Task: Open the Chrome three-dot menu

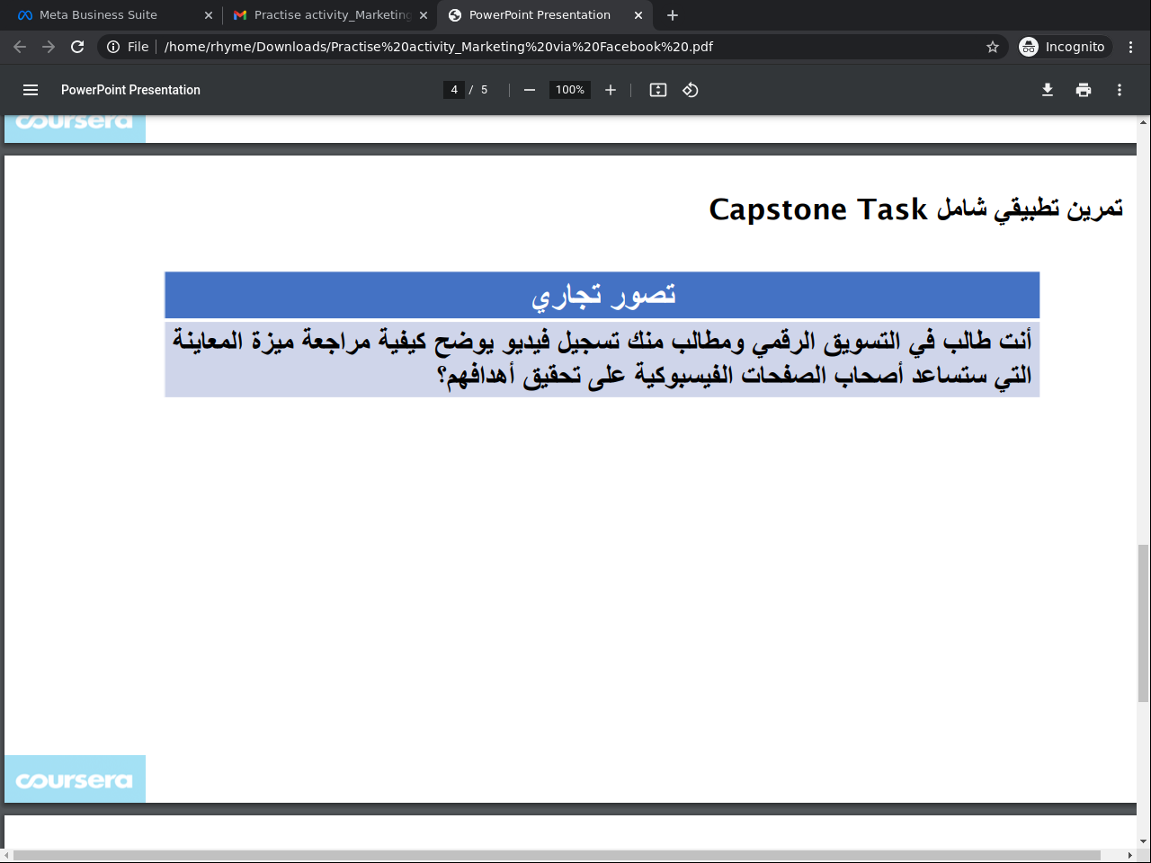Action: coord(1131,47)
